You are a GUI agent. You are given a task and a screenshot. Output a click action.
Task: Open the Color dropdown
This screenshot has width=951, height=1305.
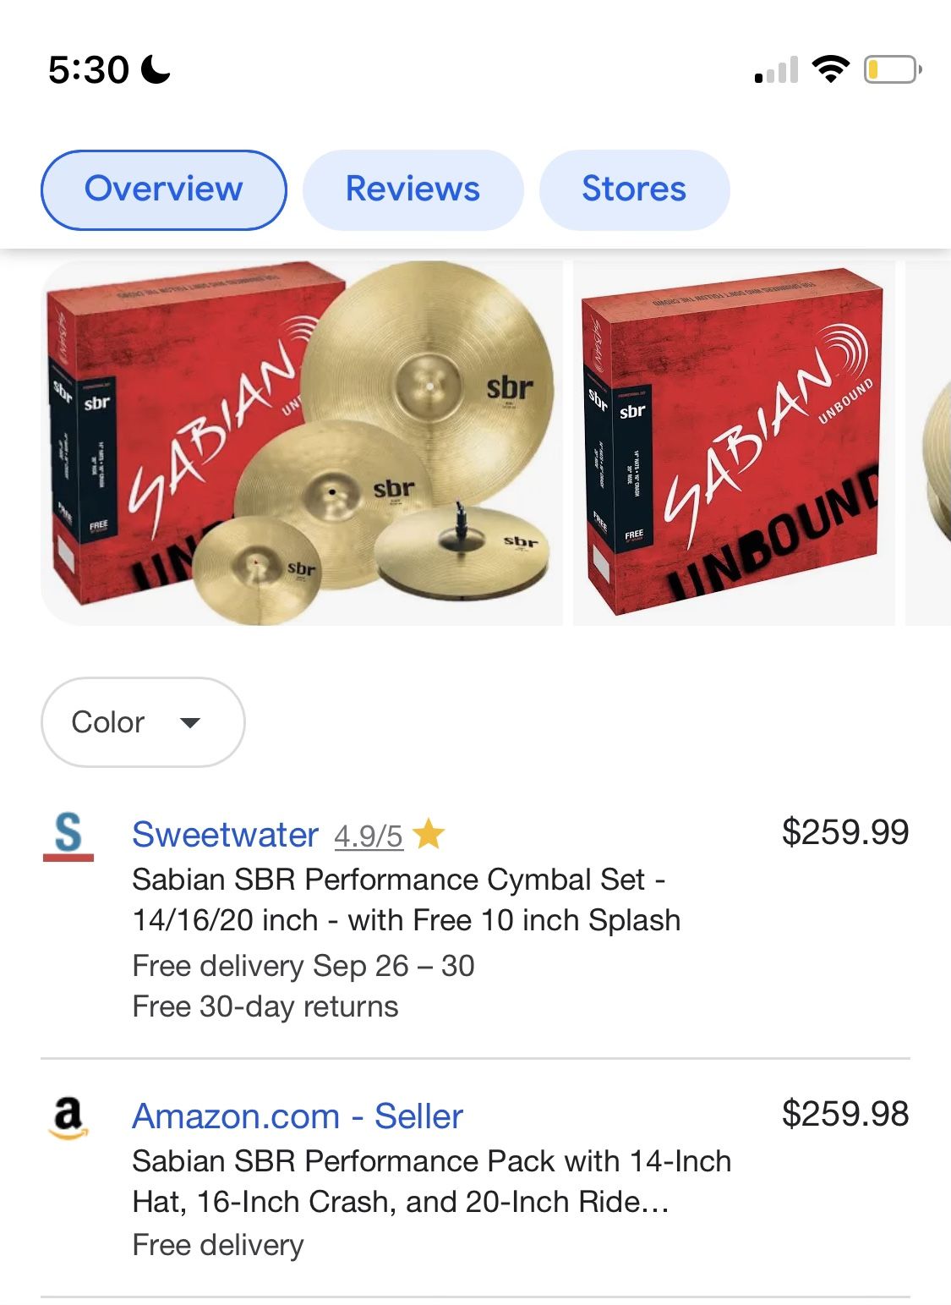pos(143,722)
